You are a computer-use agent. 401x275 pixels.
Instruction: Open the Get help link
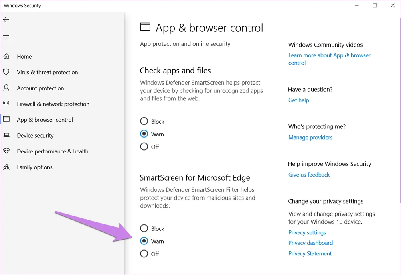[298, 100]
